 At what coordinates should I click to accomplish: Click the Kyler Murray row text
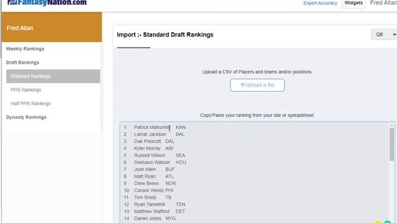pyautogui.click(x=148, y=149)
